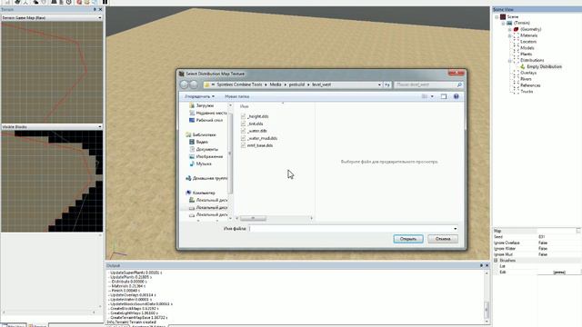Collapse the Distributions tree node
The height and width of the screenshot is (327, 582).
pyautogui.click(x=510, y=61)
